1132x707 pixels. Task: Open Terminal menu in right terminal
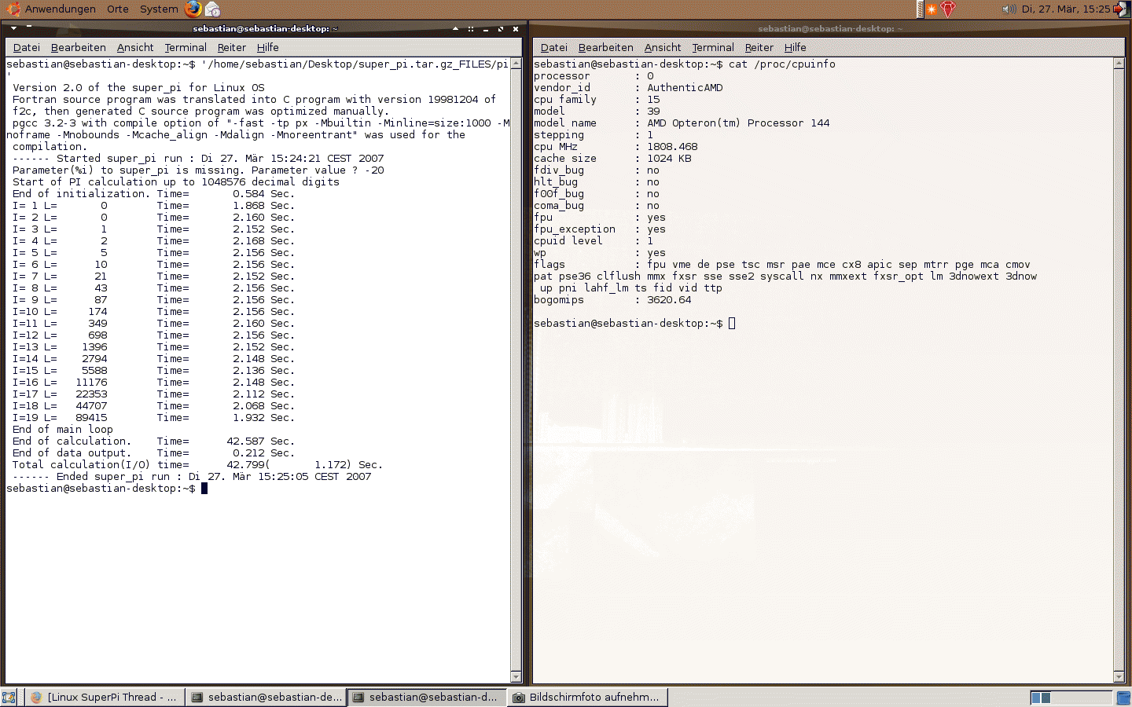(x=713, y=47)
